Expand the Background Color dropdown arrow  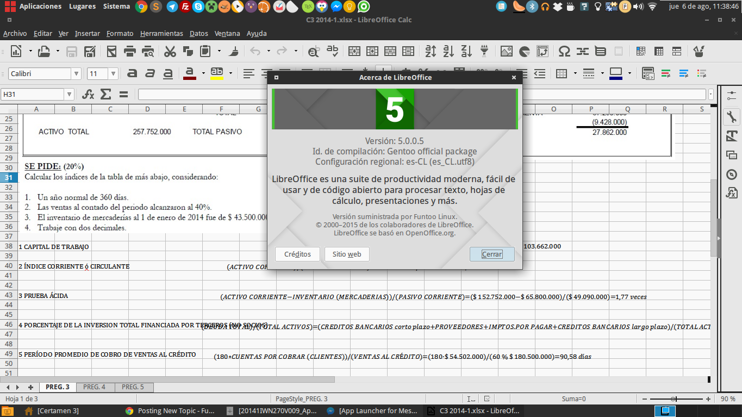(x=629, y=73)
